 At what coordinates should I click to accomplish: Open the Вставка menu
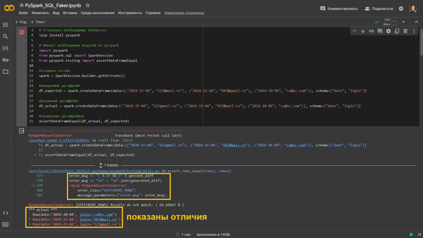click(70, 13)
